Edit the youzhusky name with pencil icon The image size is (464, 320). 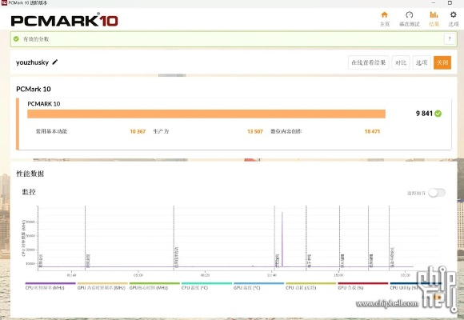click(55, 62)
